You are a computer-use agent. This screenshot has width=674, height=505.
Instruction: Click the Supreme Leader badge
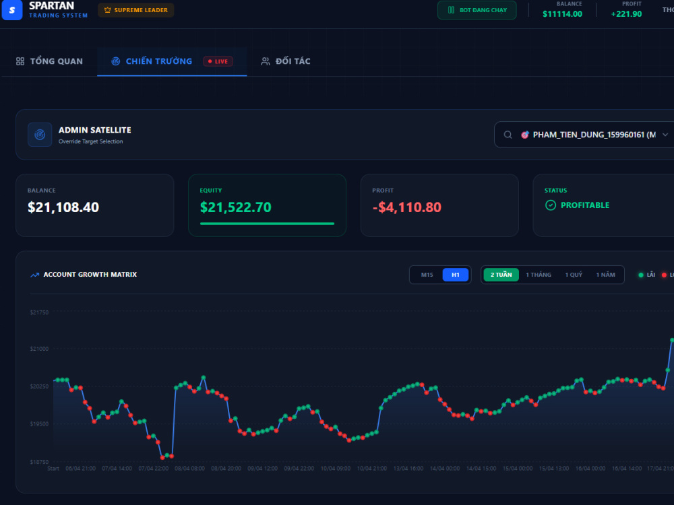click(136, 10)
